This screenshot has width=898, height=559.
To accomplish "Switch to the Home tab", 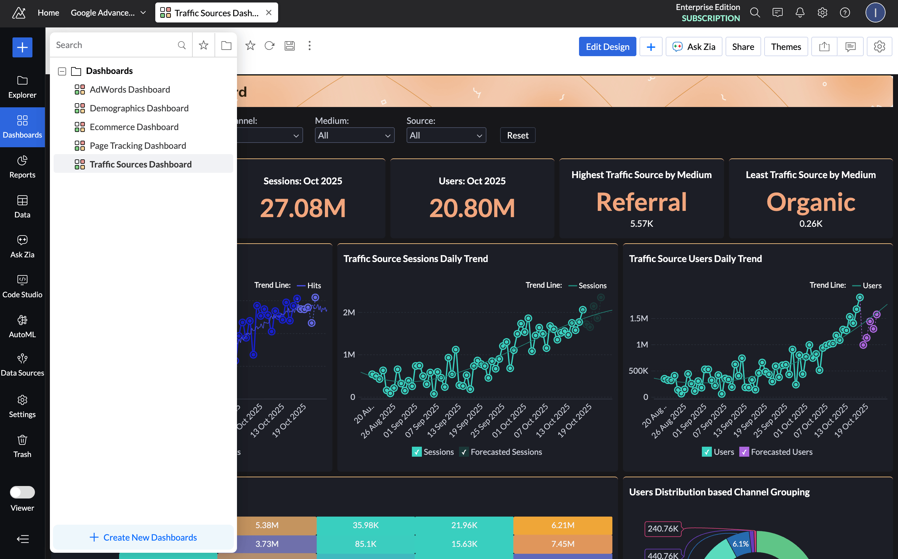I will (48, 12).
